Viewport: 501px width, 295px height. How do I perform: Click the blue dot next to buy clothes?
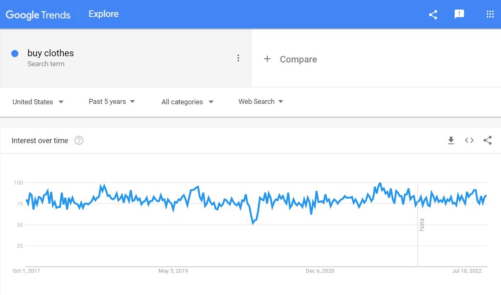tap(15, 53)
